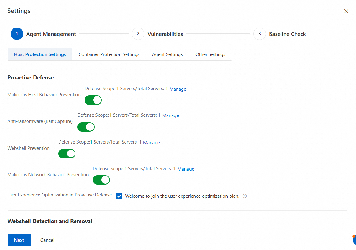Turn off Anti-ransomware Bait Capture switch
The width and height of the screenshot is (356, 250).
click(x=86, y=127)
